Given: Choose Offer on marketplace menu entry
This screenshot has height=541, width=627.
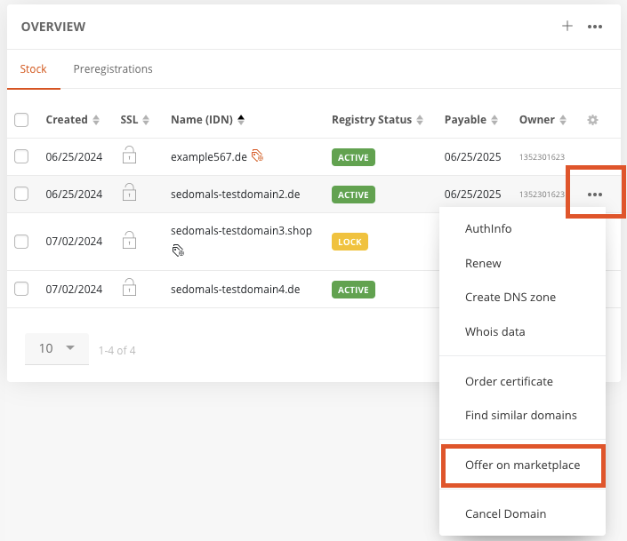Looking at the screenshot, I should (x=522, y=465).
